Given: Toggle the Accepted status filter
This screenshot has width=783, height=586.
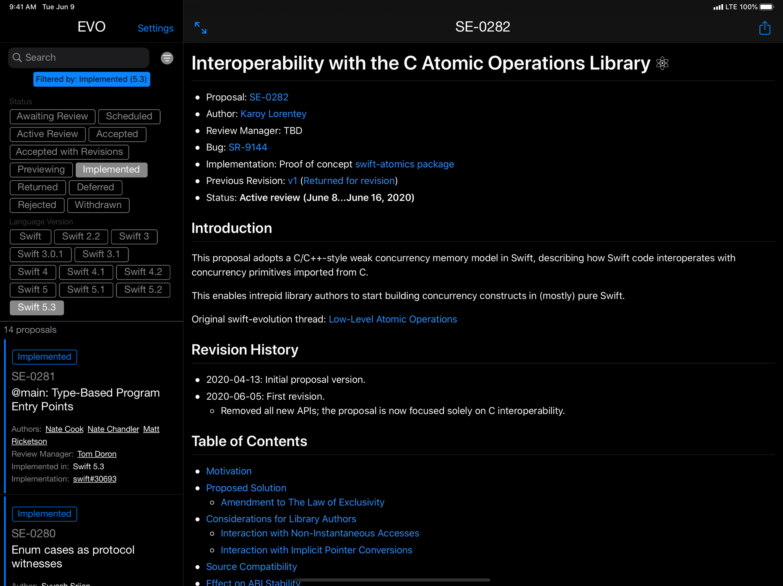Looking at the screenshot, I should coord(117,134).
